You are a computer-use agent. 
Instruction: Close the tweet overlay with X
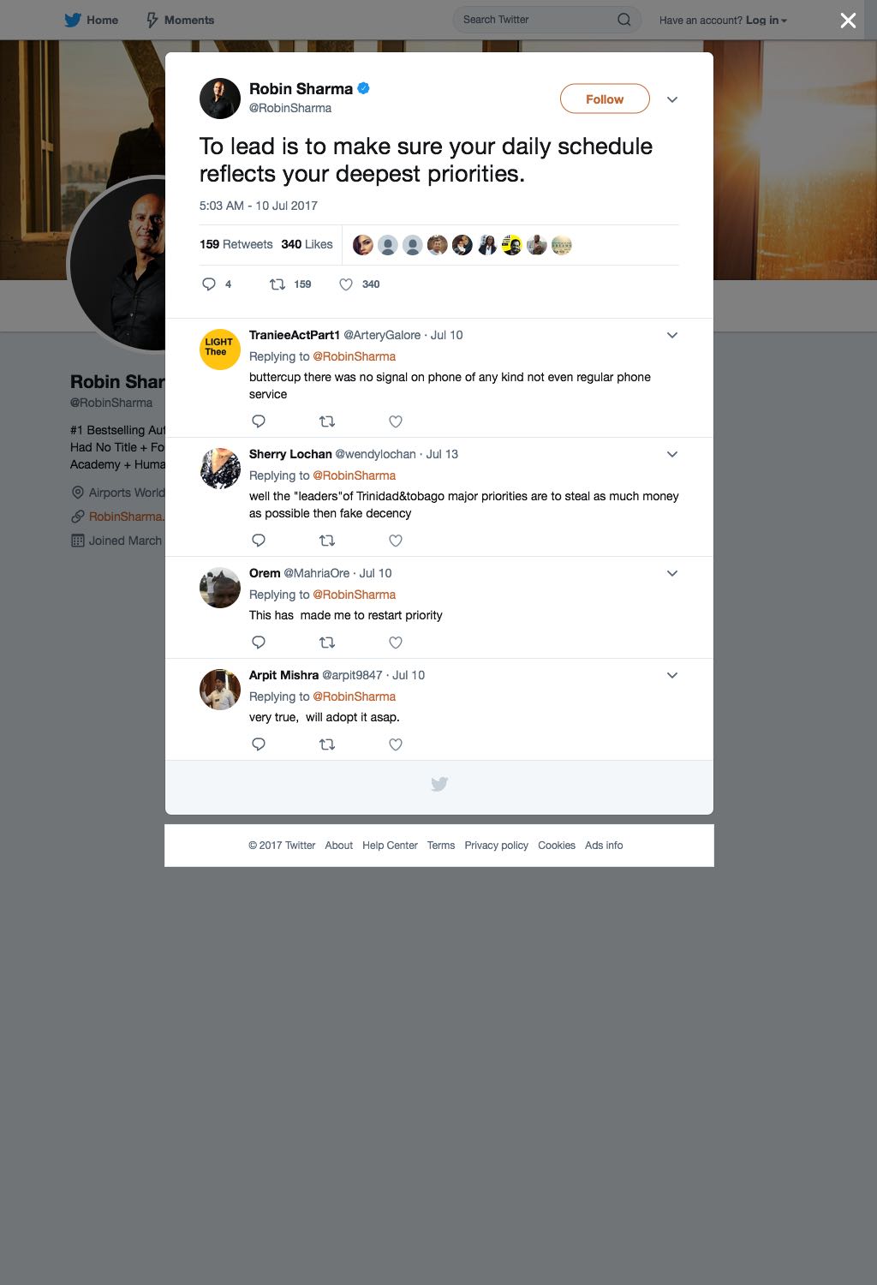[x=848, y=21]
